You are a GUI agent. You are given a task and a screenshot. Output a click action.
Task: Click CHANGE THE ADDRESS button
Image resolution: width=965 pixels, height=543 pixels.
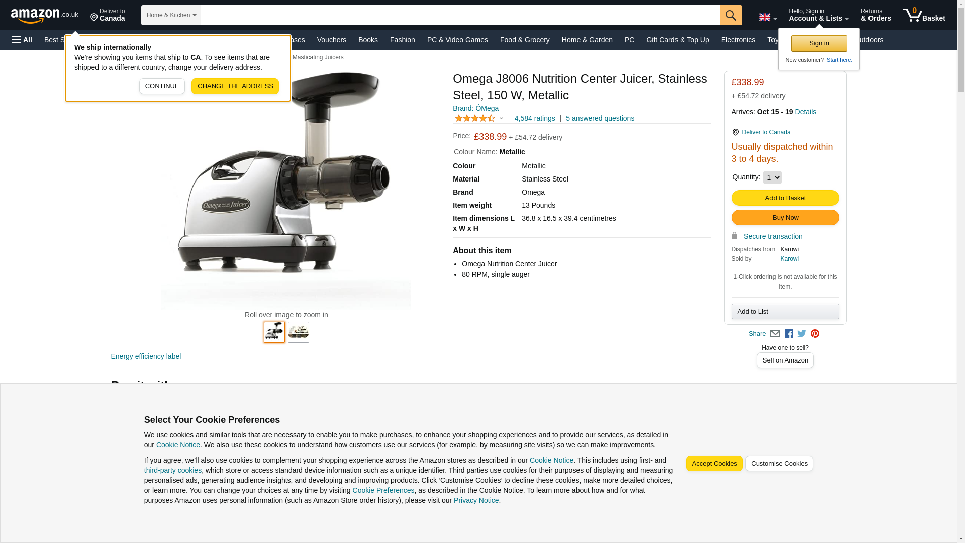pyautogui.click(x=235, y=86)
